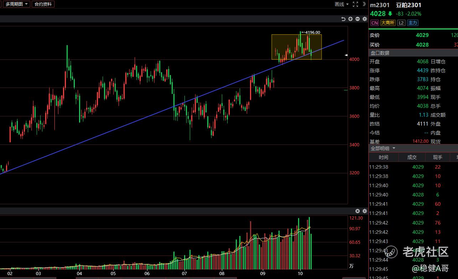Screen dimensions: 458x279
Task: Click the 3600 price axis label
Action: (x=354, y=116)
